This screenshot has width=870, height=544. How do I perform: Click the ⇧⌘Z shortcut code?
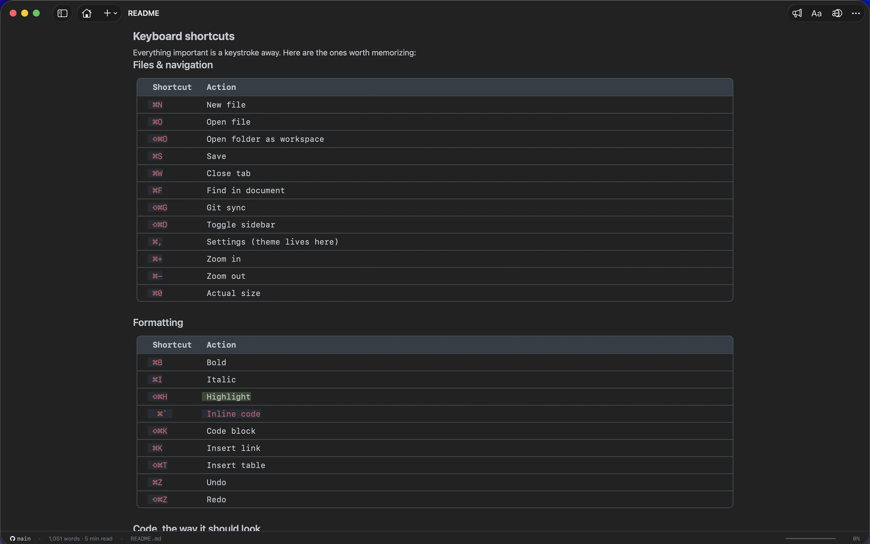pyautogui.click(x=159, y=499)
